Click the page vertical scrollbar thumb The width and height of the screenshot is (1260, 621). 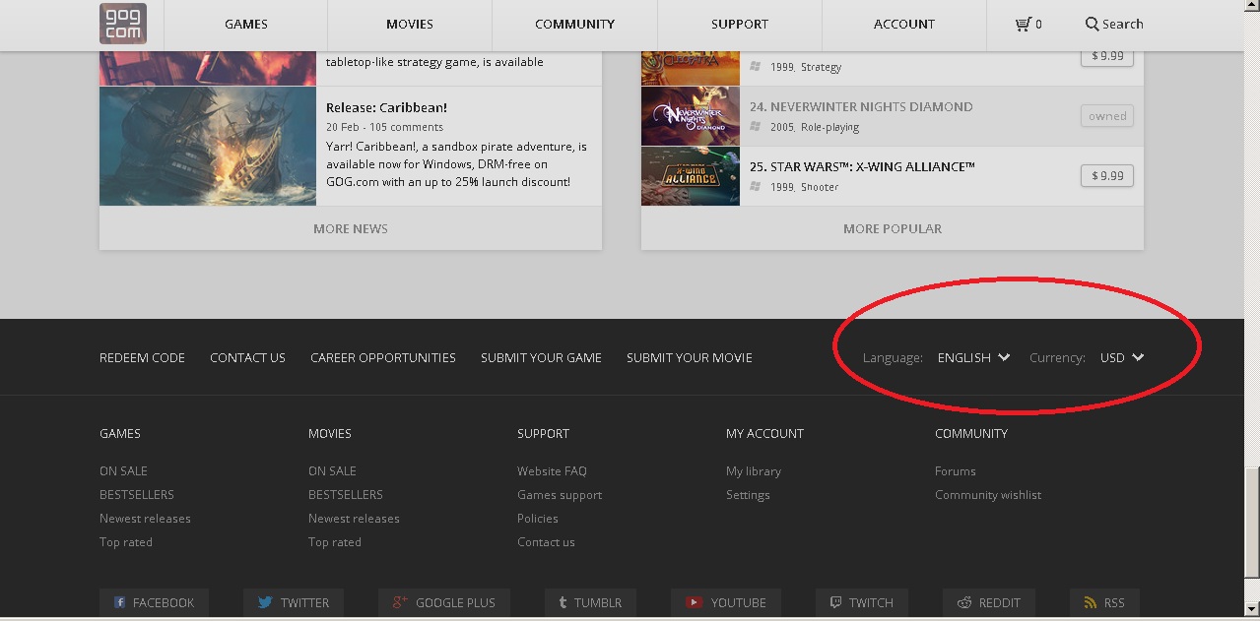(1252, 522)
